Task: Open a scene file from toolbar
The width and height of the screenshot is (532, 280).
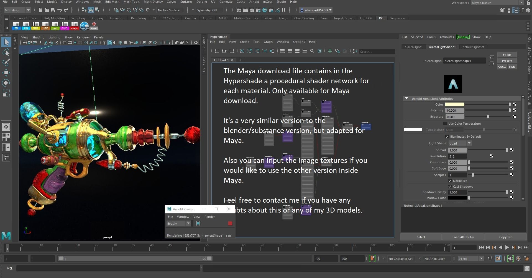Action: click(x=47, y=10)
